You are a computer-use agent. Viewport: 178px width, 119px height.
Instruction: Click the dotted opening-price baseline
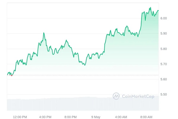(x=89, y=75)
